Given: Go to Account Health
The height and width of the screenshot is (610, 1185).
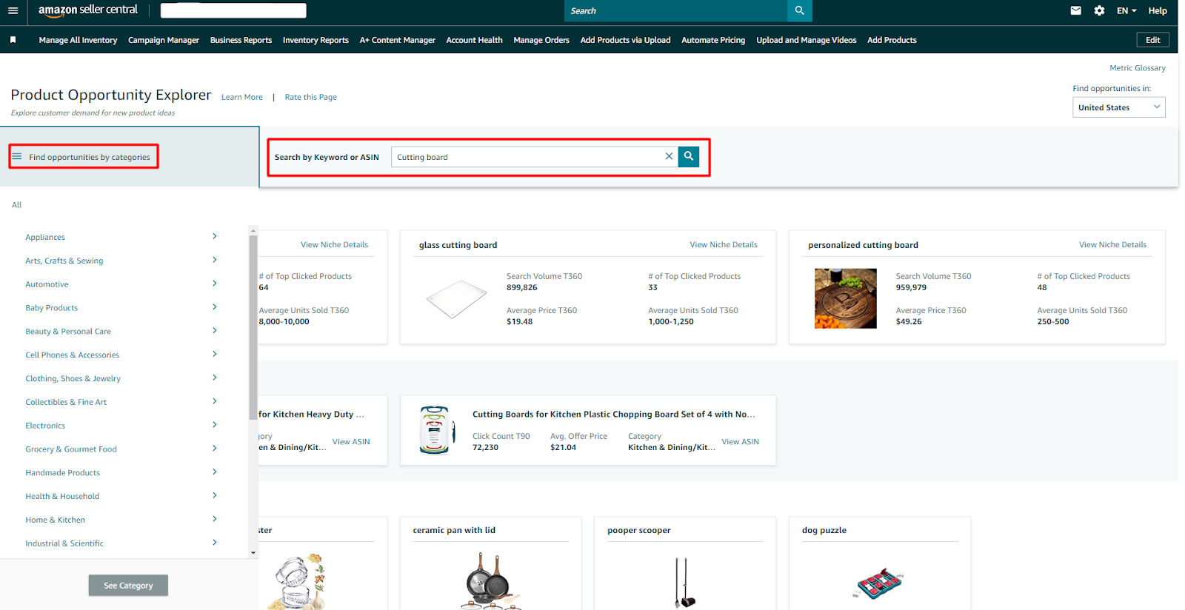Looking at the screenshot, I should [474, 40].
